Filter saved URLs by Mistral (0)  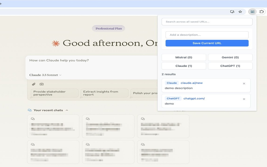click(184, 57)
